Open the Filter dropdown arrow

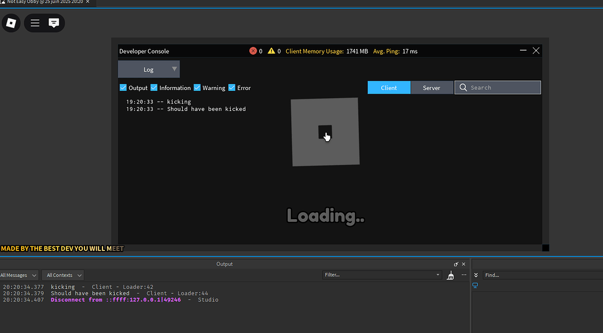[438, 275]
